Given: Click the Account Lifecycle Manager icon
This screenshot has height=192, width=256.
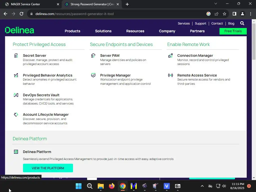Looking at the screenshot, I should pyautogui.click(x=16, y=114).
